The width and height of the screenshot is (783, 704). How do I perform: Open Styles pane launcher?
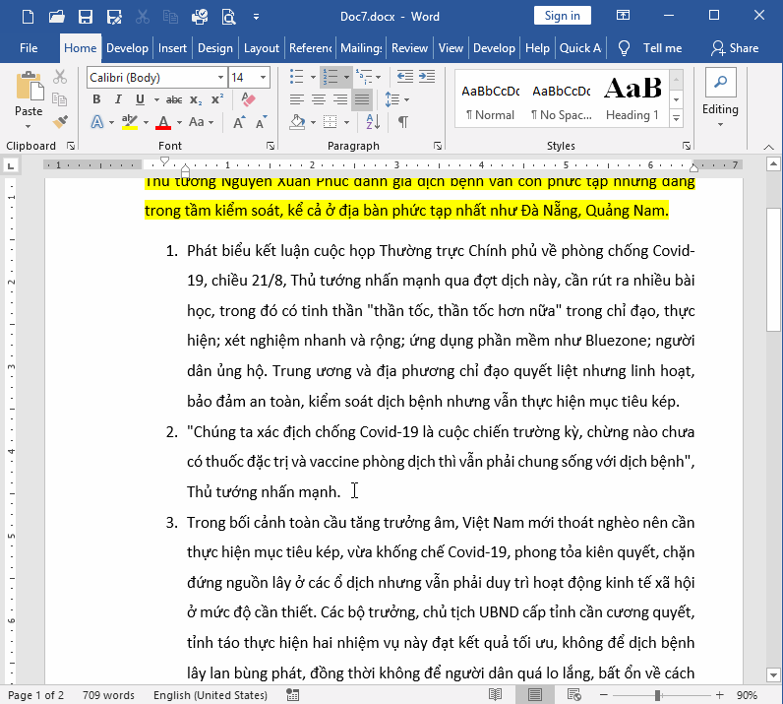(687, 146)
